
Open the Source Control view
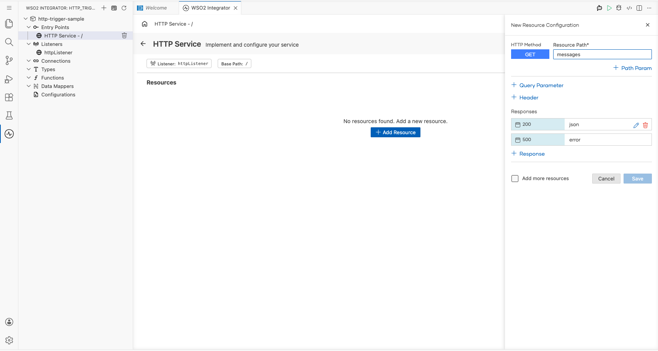pyautogui.click(x=9, y=60)
